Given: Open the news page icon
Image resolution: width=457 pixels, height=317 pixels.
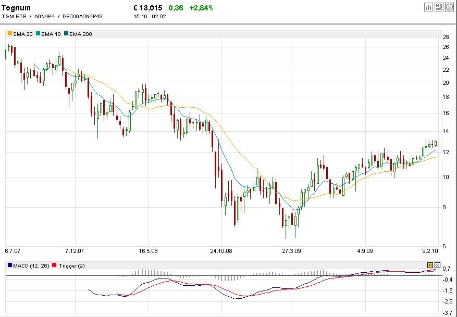Looking at the screenshot, I should [439, 7].
